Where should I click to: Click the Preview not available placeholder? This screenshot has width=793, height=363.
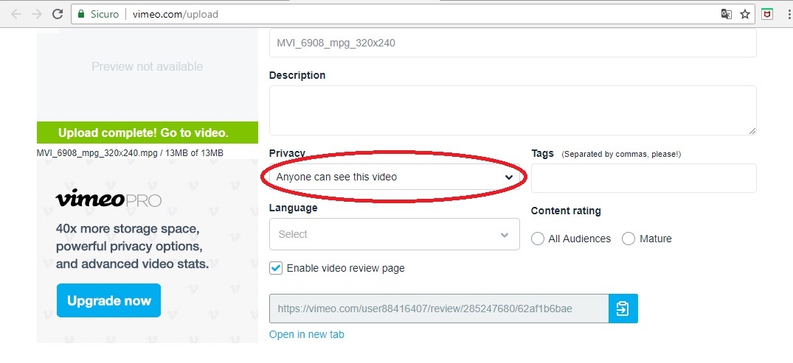148,67
